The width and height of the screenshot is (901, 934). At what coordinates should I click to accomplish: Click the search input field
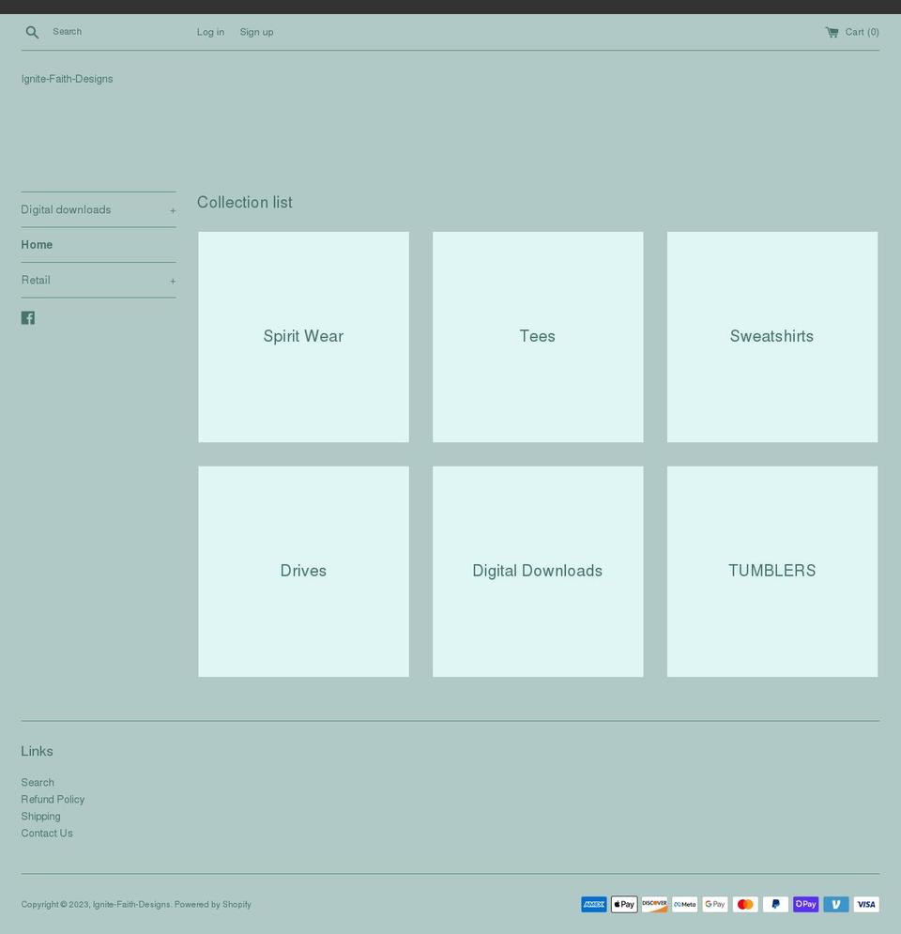(113, 31)
